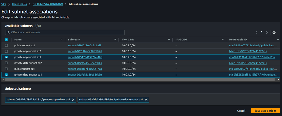Sort by IPv4 CIDR column arrow
The height and width of the screenshot is (116, 282).
tap(169, 40)
